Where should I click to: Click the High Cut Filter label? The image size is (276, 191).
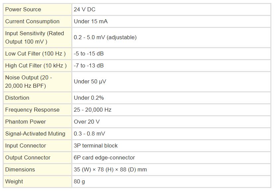[36, 65]
